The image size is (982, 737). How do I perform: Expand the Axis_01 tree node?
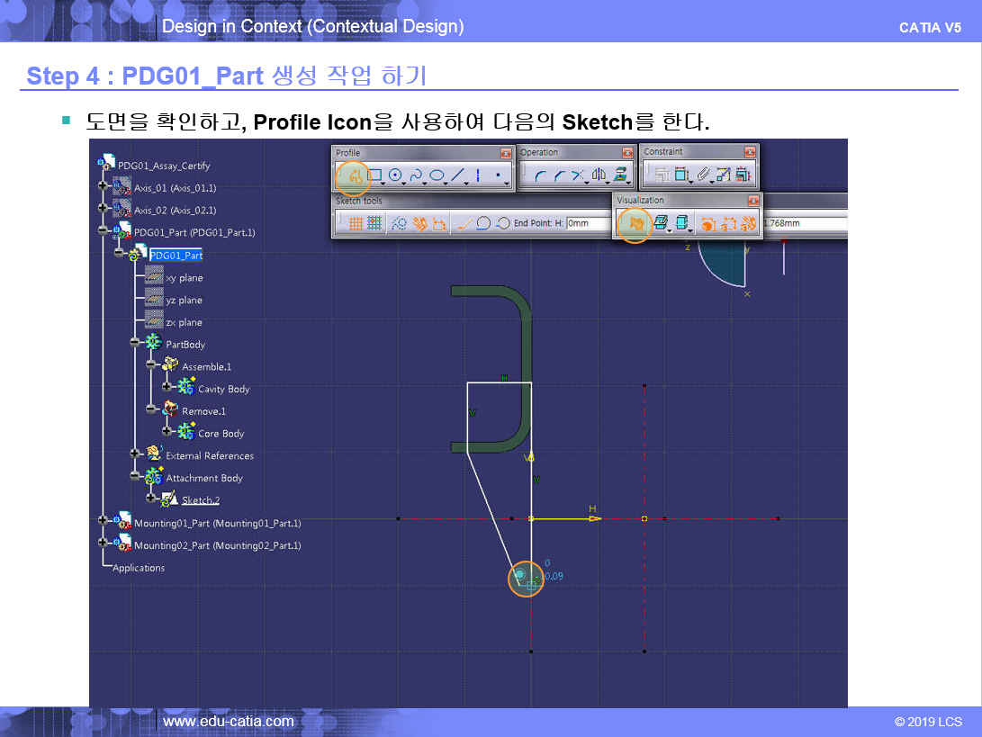pos(104,187)
